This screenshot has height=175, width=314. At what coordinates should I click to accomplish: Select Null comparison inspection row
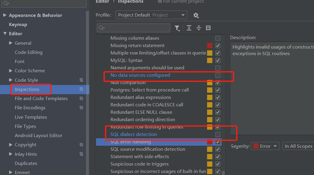159,83
